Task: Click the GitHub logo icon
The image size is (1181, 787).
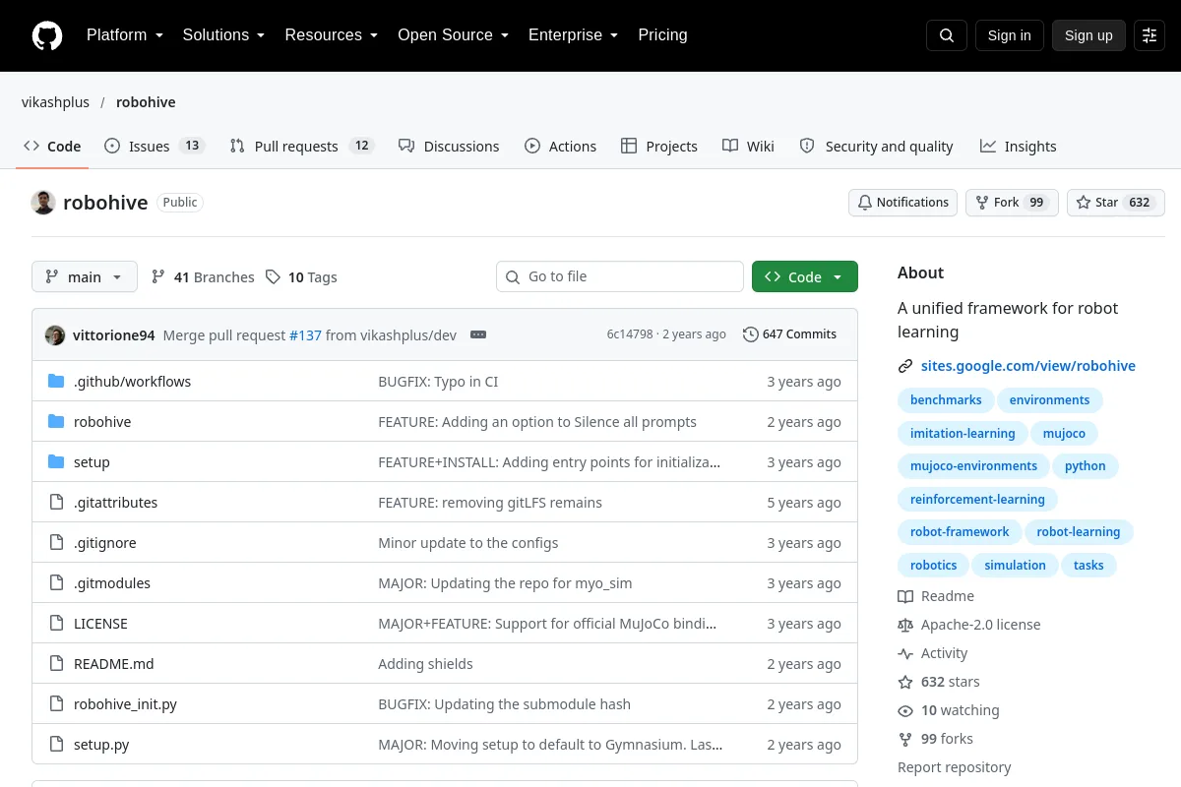Action: click(x=47, y=35)
